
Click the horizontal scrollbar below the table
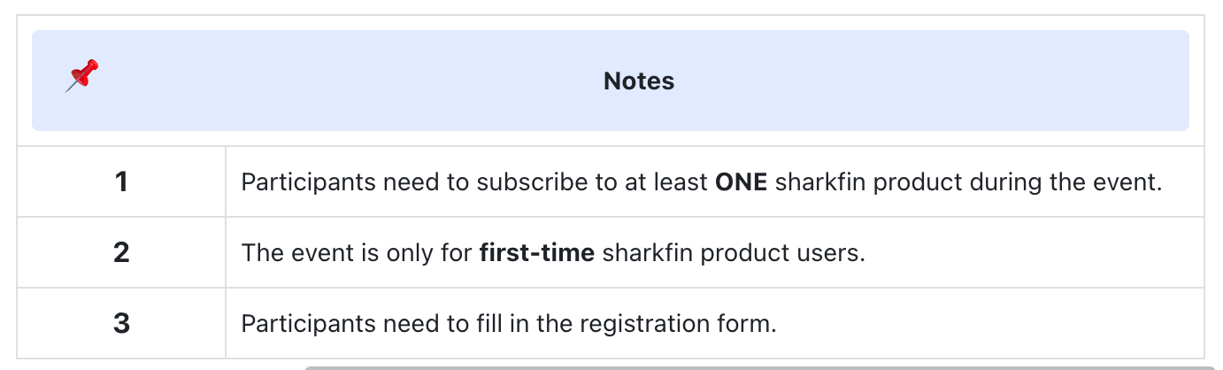[x=761, y=366]
